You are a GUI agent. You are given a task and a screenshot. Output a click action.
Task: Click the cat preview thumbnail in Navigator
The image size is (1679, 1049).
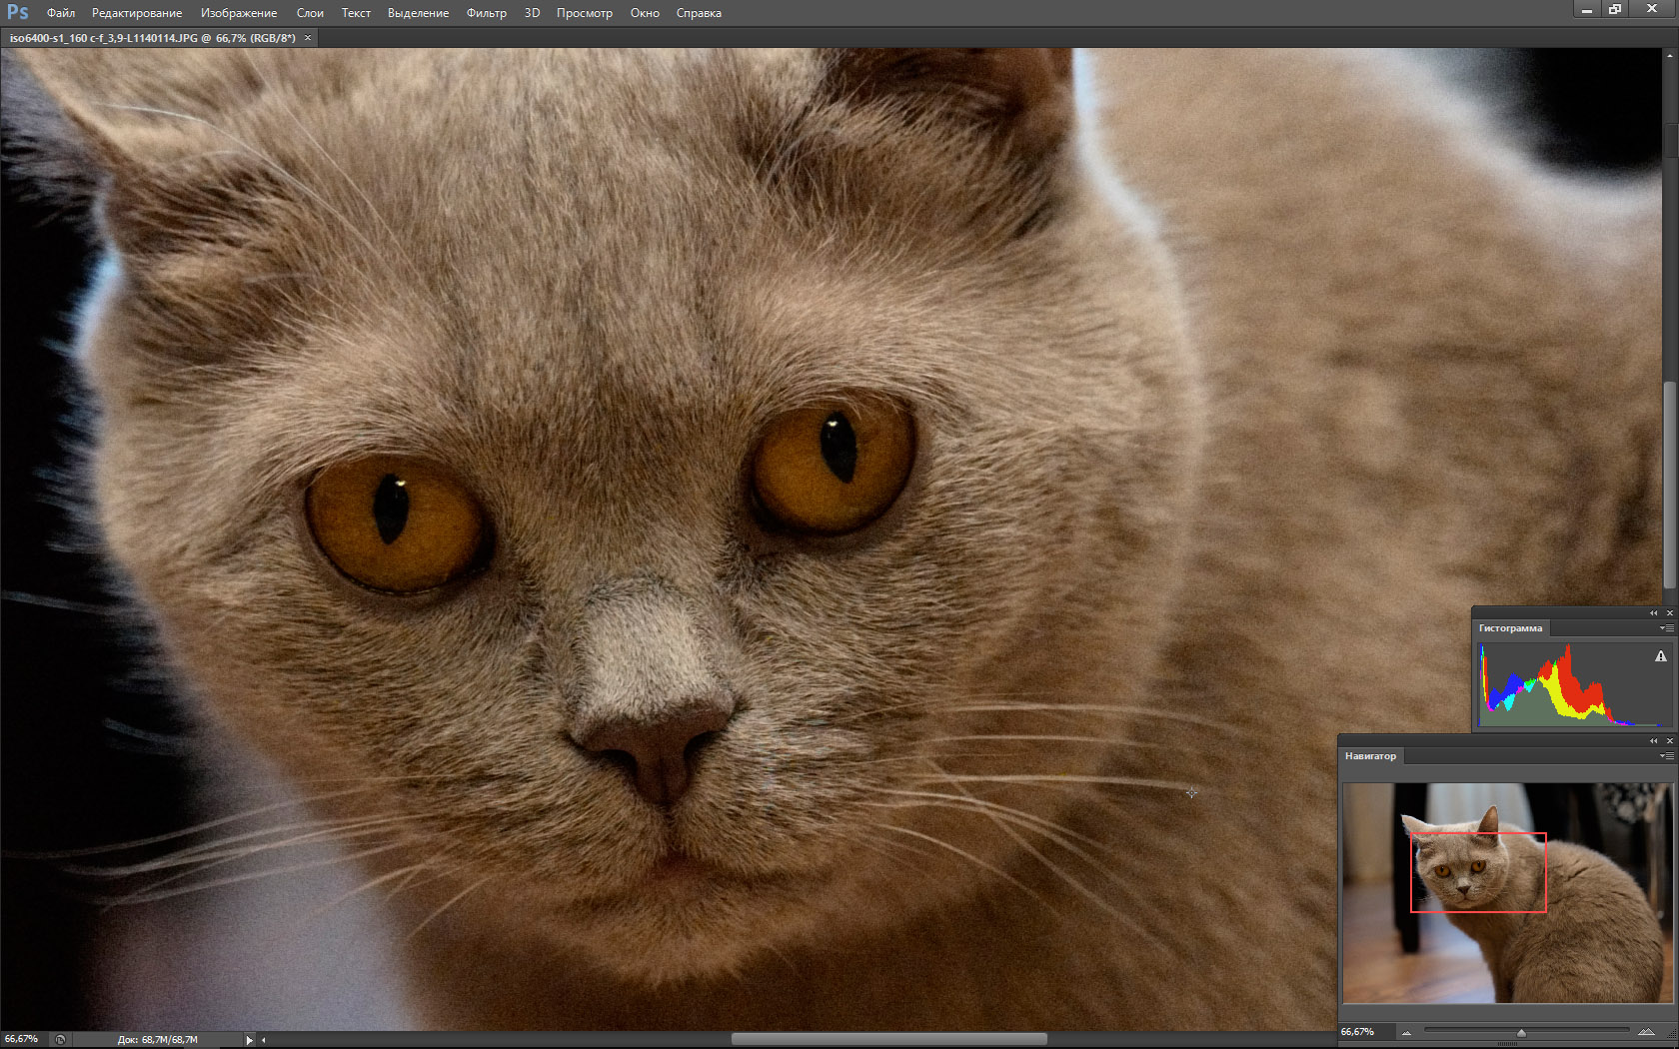pos(1507,892)
